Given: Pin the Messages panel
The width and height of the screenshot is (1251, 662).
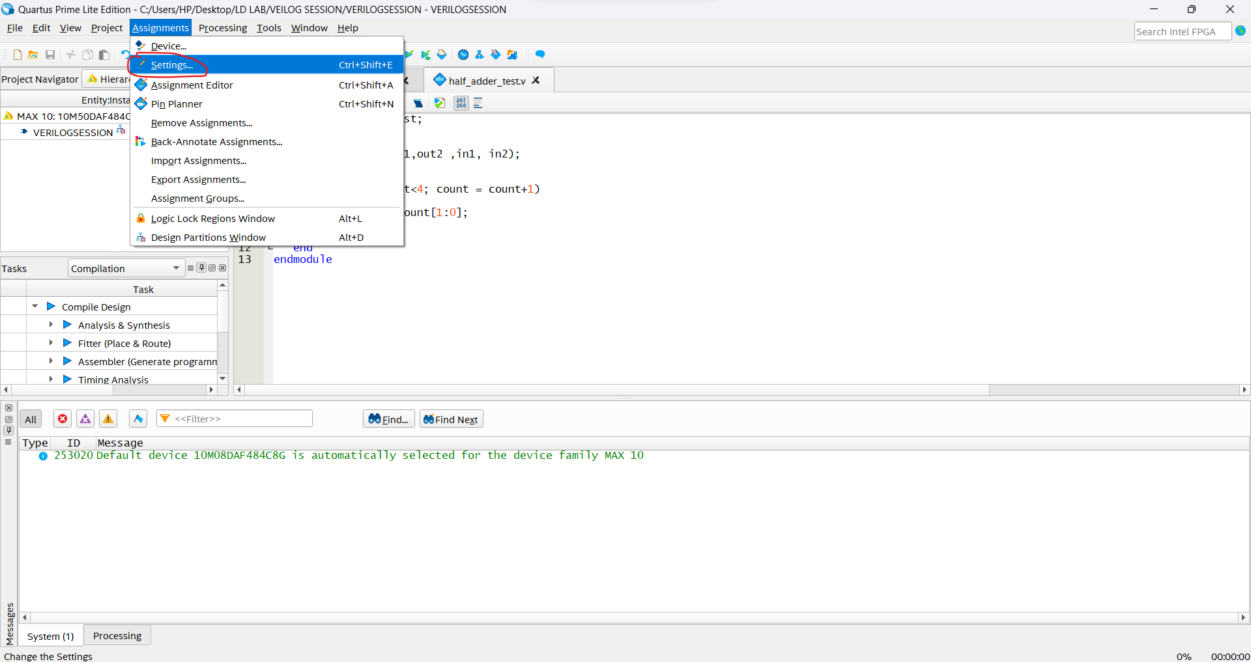Looking at the screenshot, I should tap(8, 430).
